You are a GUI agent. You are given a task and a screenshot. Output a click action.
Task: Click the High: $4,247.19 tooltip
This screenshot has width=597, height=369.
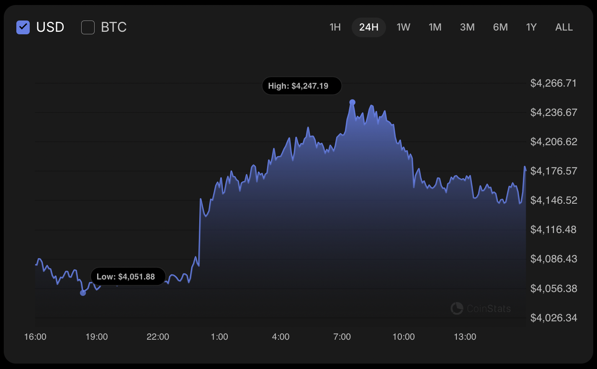(301, 86)
